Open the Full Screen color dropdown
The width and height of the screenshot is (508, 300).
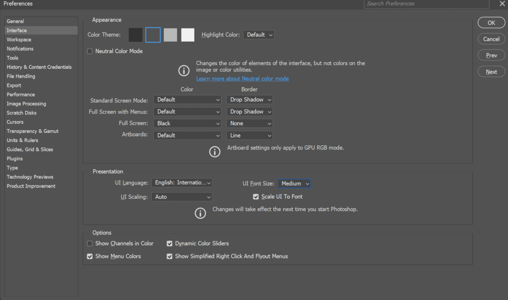187,123
